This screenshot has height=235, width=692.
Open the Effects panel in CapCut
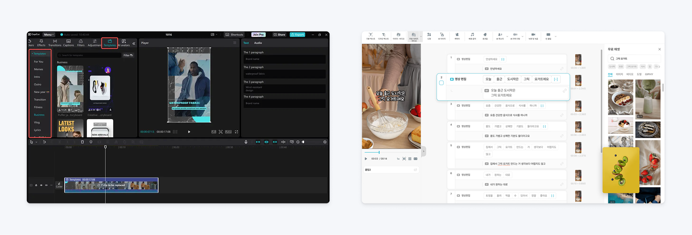pos(41,43)
